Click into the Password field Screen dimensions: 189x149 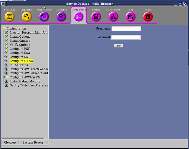[126, 37]
